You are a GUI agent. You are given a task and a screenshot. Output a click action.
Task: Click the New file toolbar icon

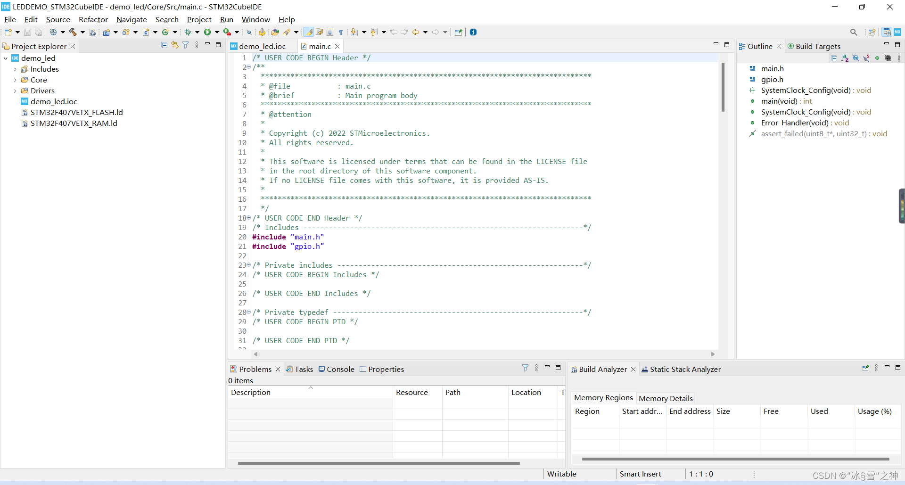[8, 32]
